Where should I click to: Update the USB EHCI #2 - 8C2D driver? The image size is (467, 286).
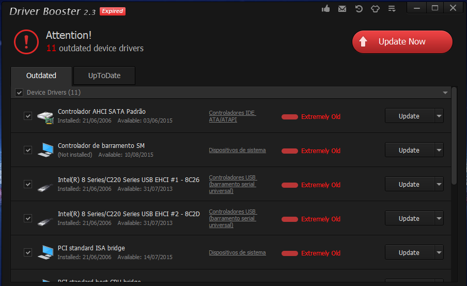click(x=410, y=218)
